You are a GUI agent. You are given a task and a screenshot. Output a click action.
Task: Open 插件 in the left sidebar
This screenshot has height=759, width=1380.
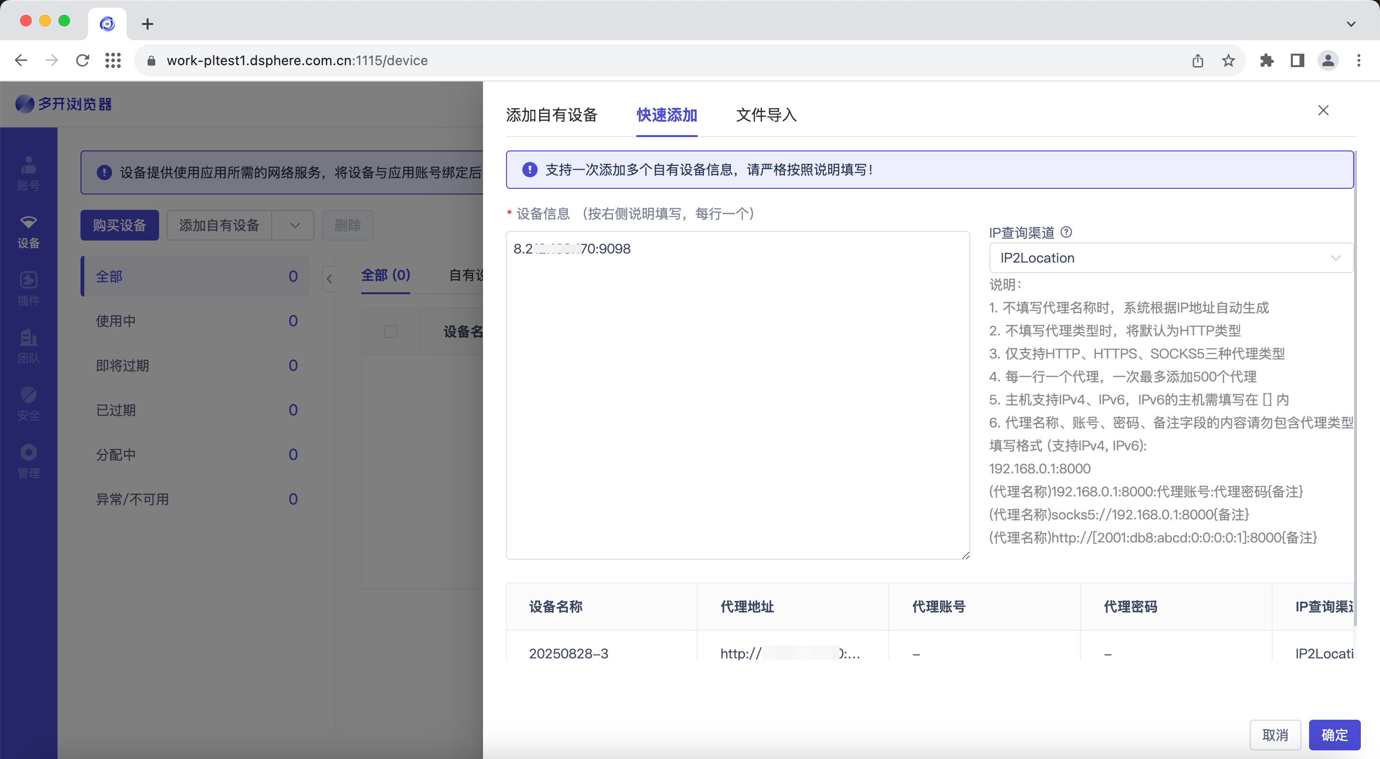click(x=28, y=289)
